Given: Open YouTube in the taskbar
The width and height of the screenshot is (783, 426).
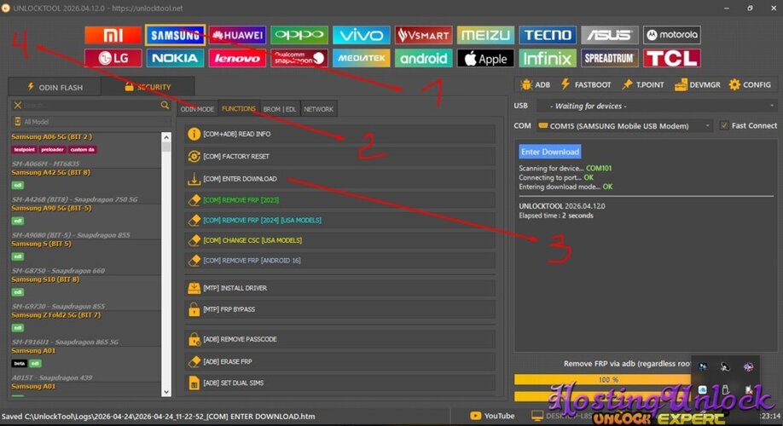Looking at the screenshot, I should [x=492, y=416].
